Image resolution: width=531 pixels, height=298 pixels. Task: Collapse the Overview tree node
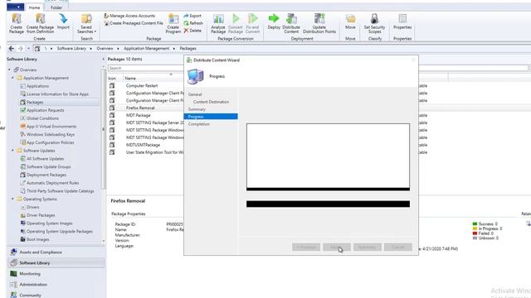(9, 70)
